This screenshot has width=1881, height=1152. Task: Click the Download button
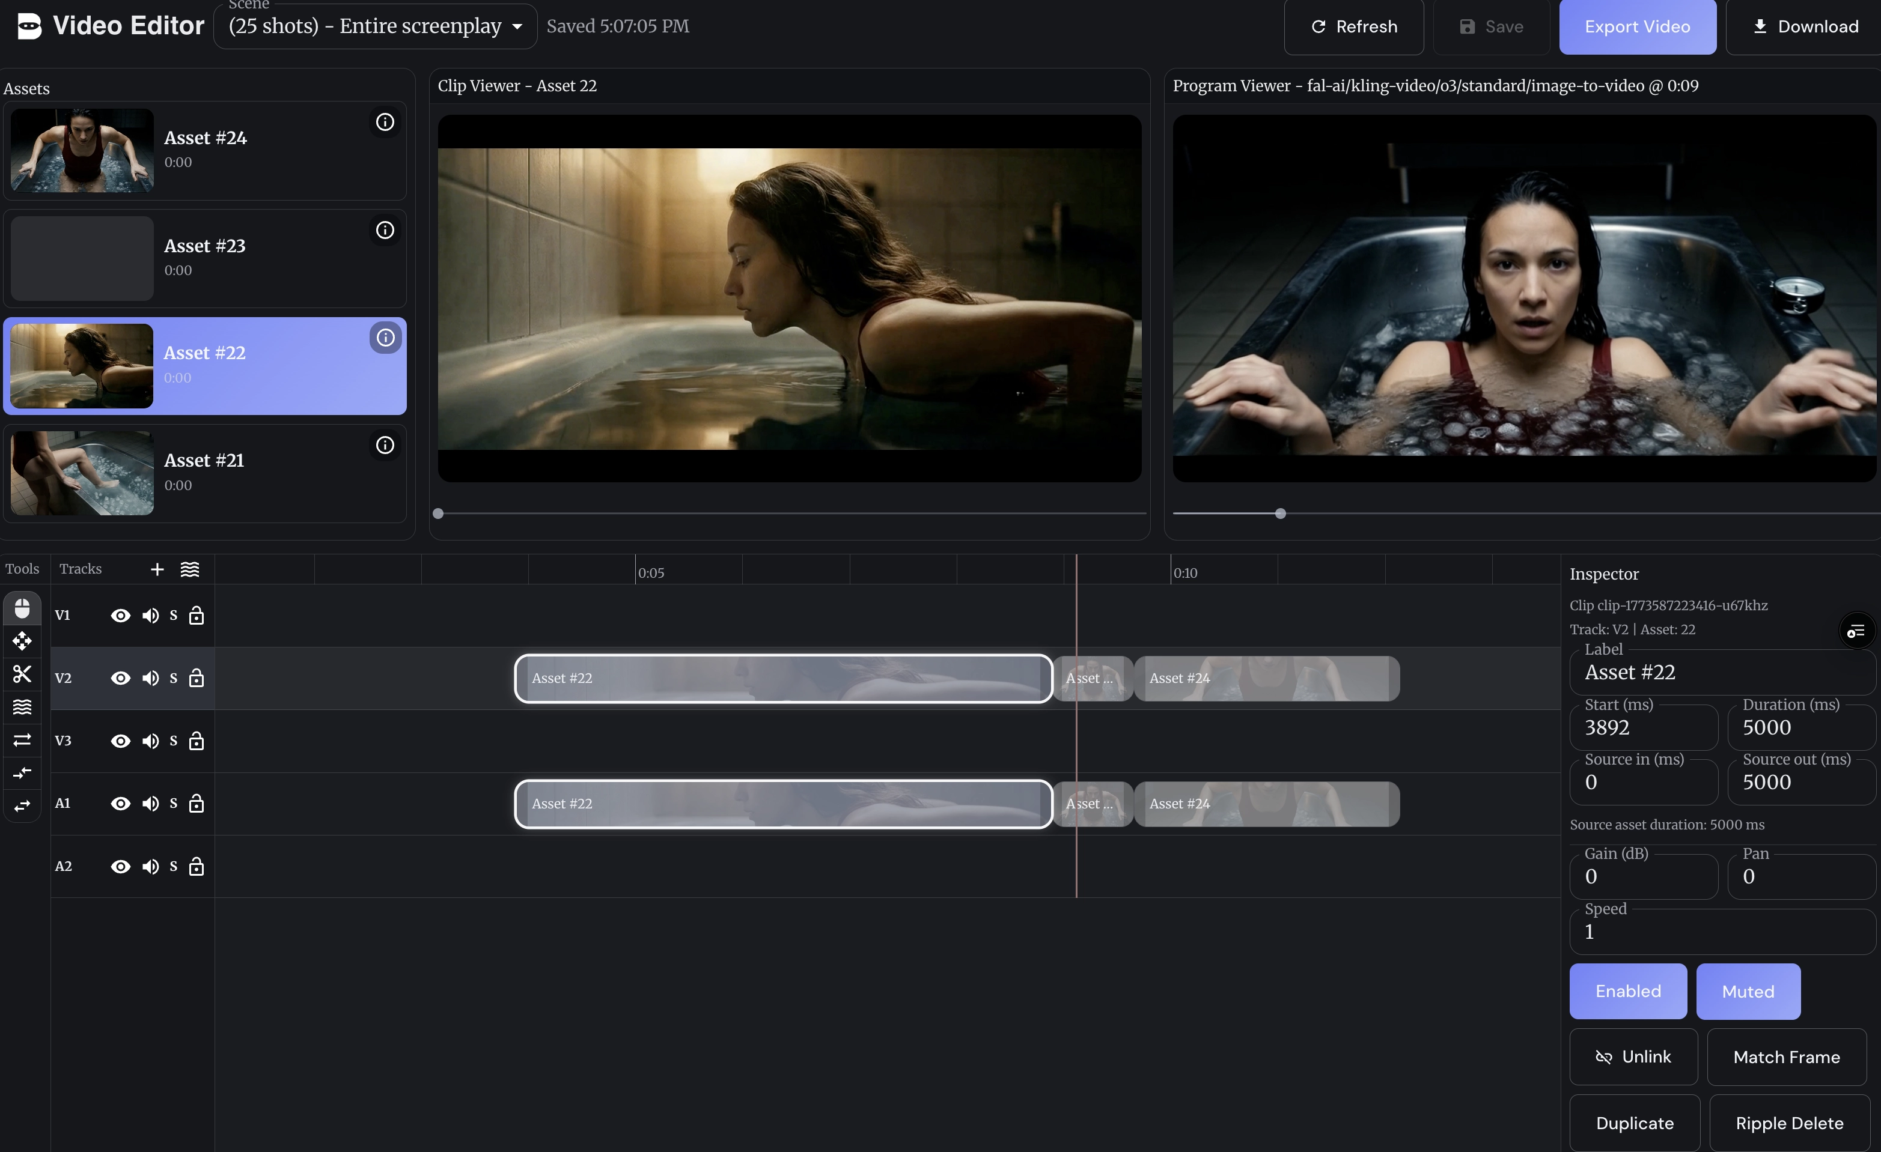1805,26
